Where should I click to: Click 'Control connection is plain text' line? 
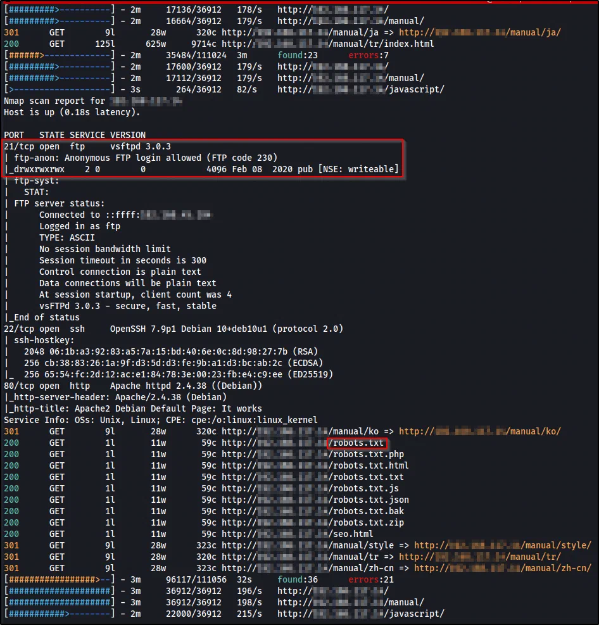[120, 272]
